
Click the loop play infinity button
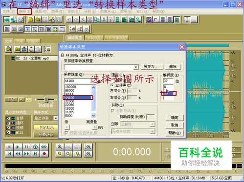pyautogui.click(x=44, y=147)
